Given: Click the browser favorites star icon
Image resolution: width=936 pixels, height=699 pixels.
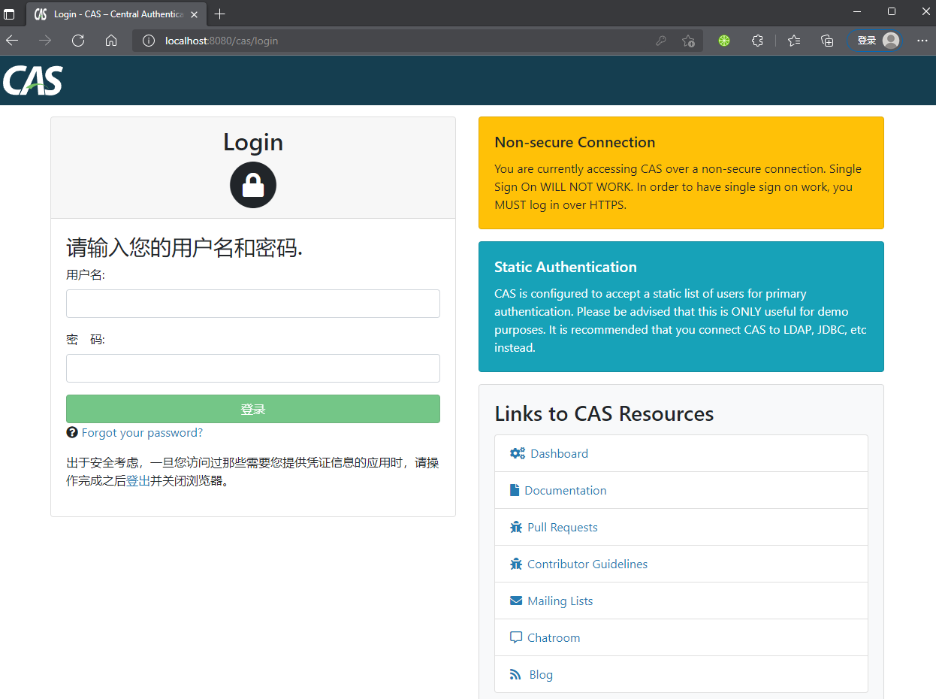Looking at the screenshot, I should click(794, 41).
